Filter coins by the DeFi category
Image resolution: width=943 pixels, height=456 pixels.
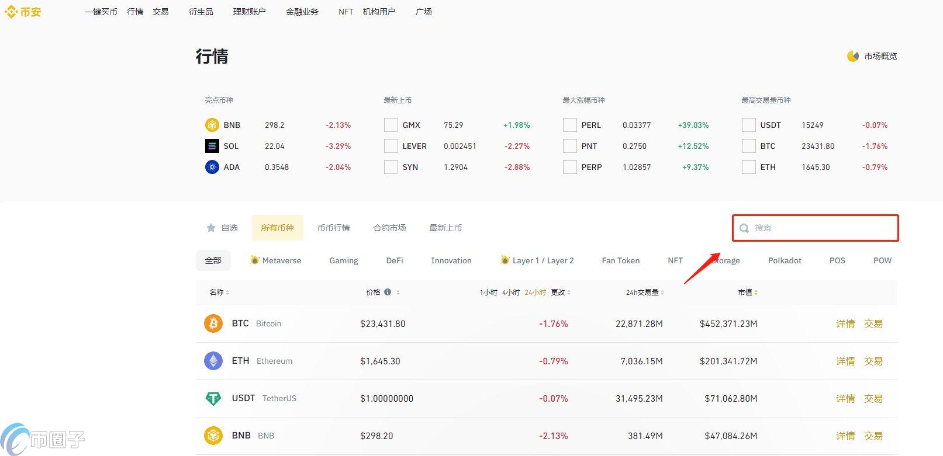click(395, 260)
